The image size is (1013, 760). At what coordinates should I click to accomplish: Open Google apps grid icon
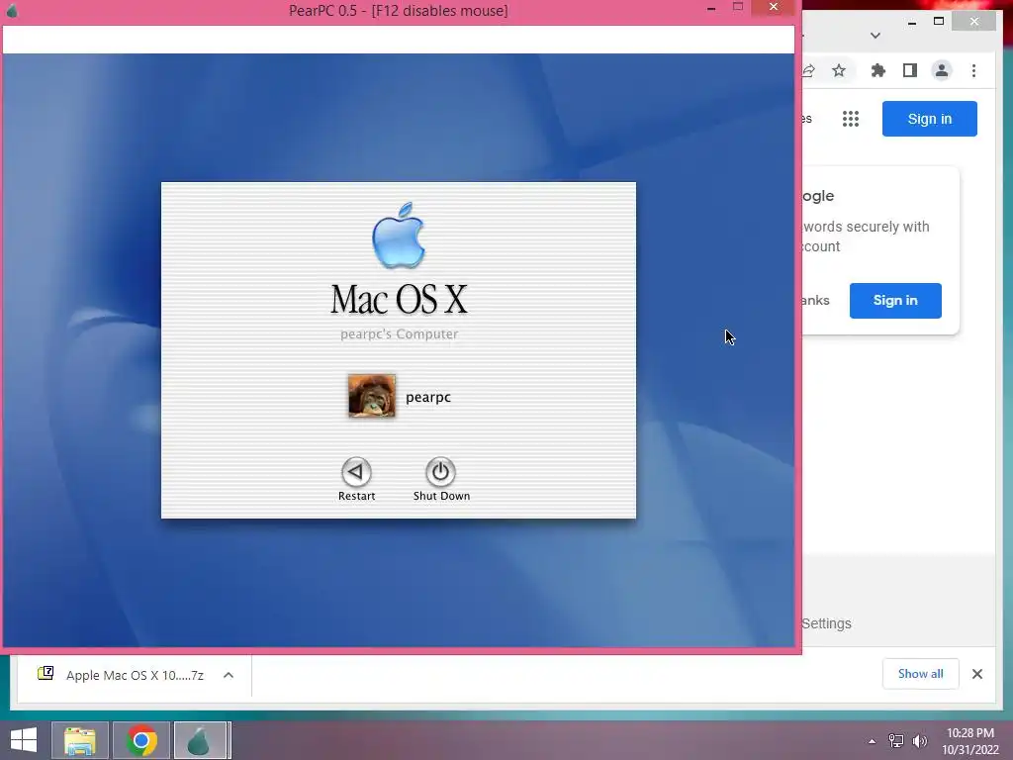[851, 119]
